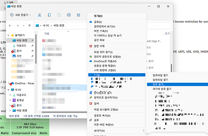Choose 파일 위치 열기(I)

[x=117, y=52]
